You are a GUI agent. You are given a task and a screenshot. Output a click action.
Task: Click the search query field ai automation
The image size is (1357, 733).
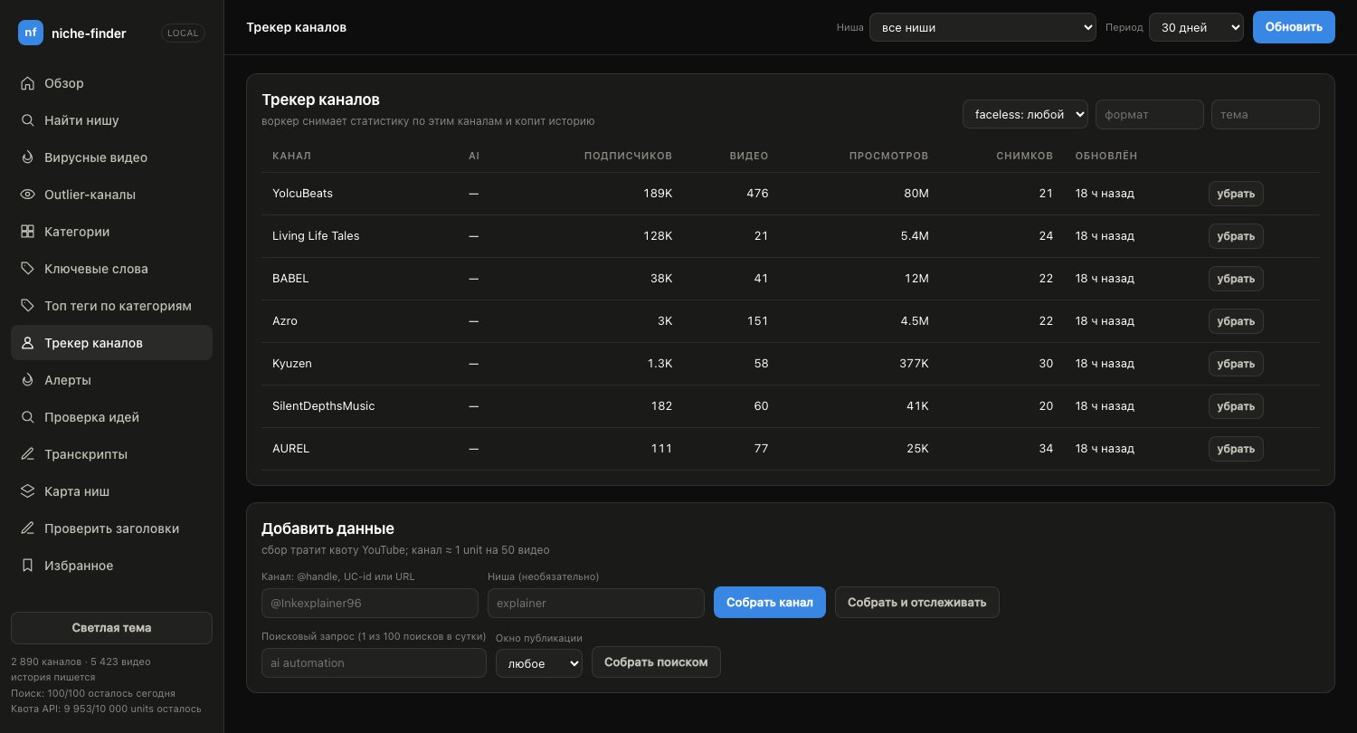(374, 662)
